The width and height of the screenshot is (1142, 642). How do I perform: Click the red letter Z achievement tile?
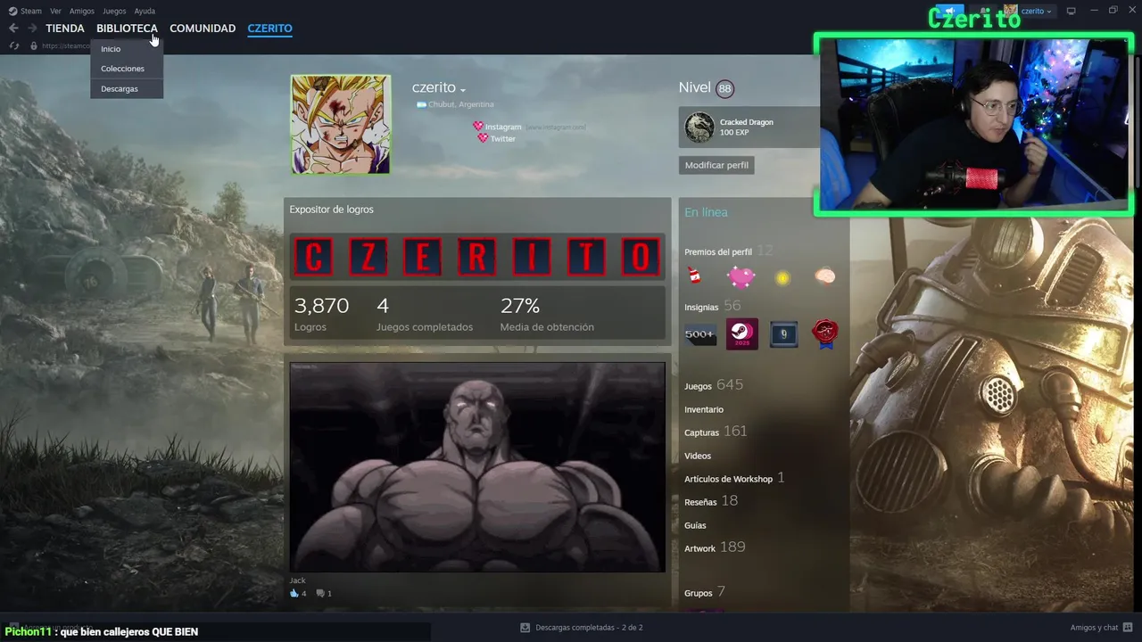[x=368, y=257]
